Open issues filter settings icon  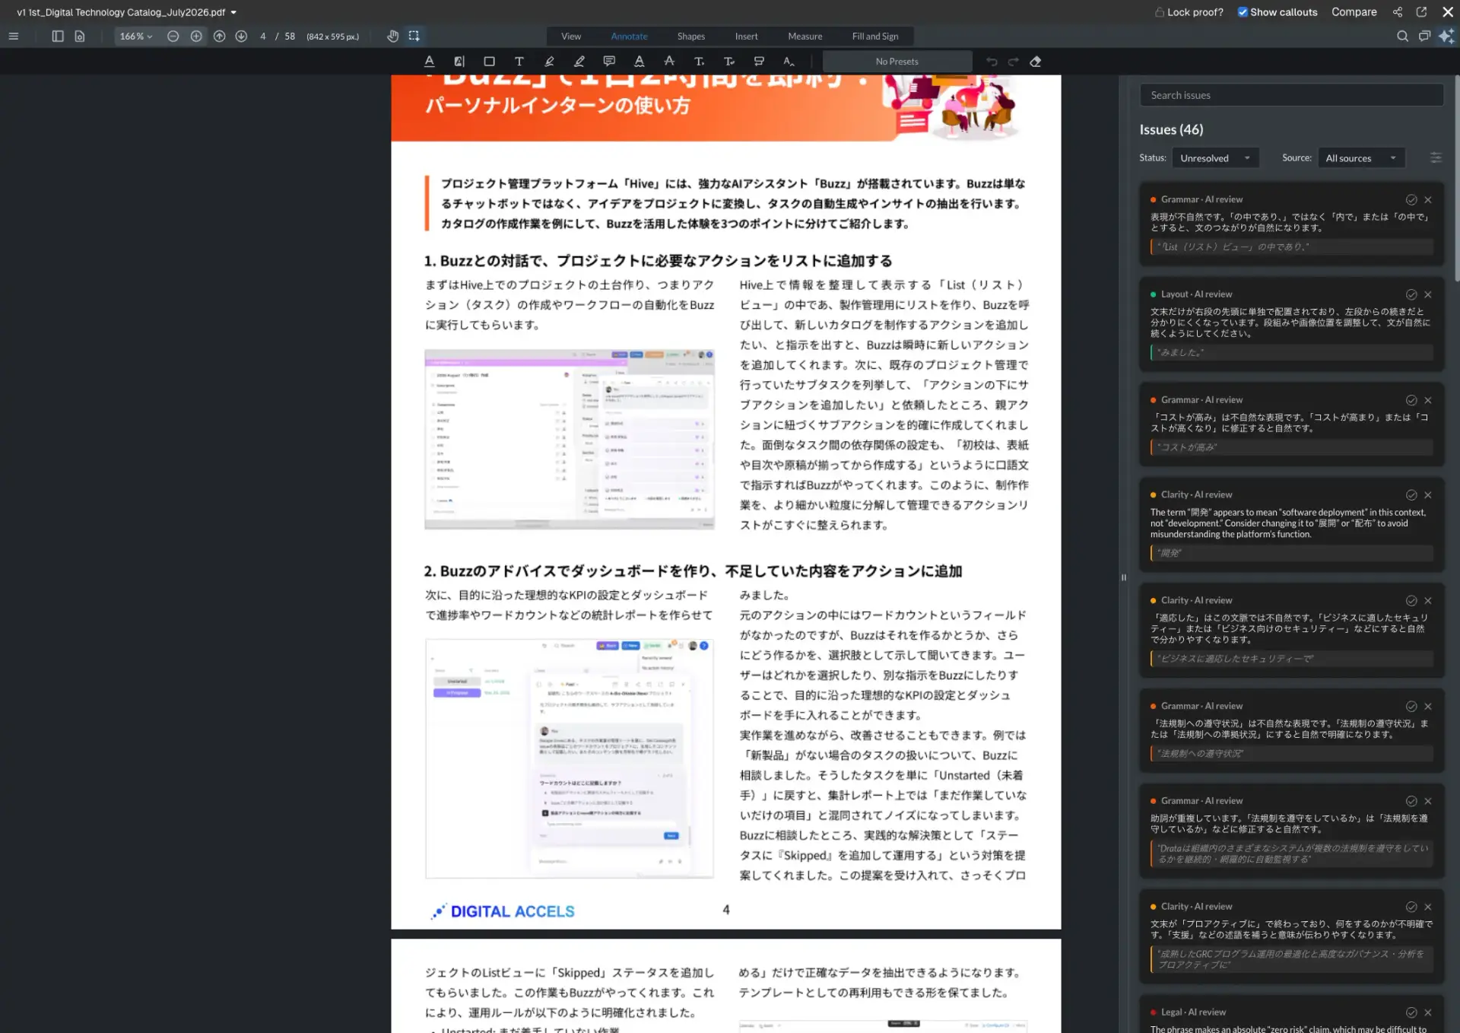[1436, 157]
